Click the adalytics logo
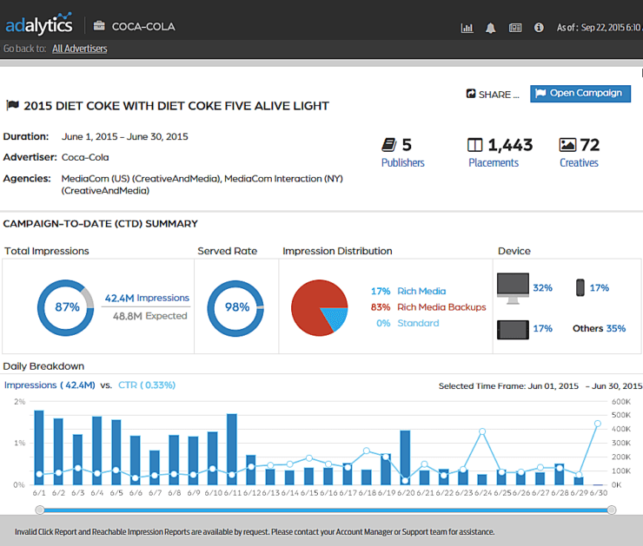The image size is (643, 546). (x=39, y=24)
